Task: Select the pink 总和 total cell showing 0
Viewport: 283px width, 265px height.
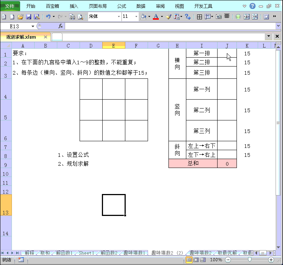Action: 227,164
